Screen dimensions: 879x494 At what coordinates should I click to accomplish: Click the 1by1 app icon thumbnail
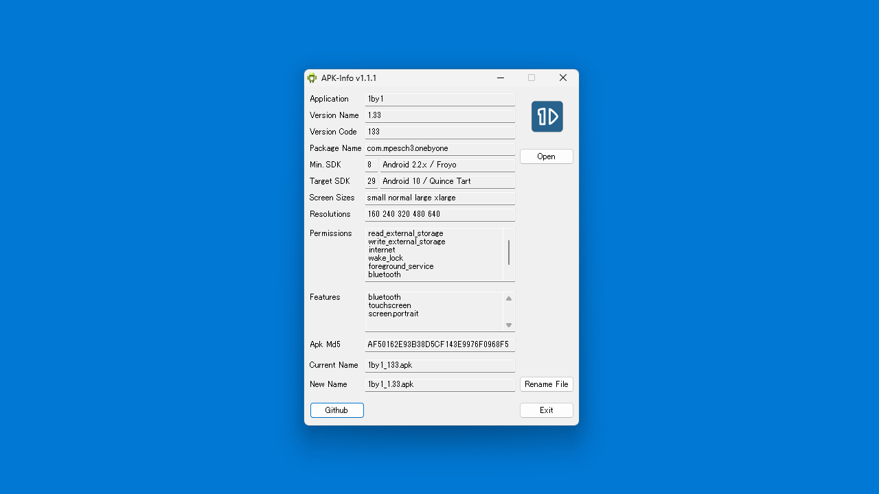[x=547, y=117]
